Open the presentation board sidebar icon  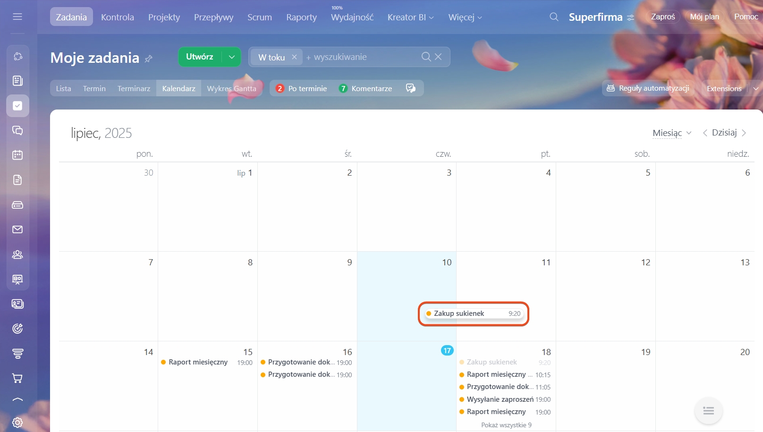coord(17,279)
